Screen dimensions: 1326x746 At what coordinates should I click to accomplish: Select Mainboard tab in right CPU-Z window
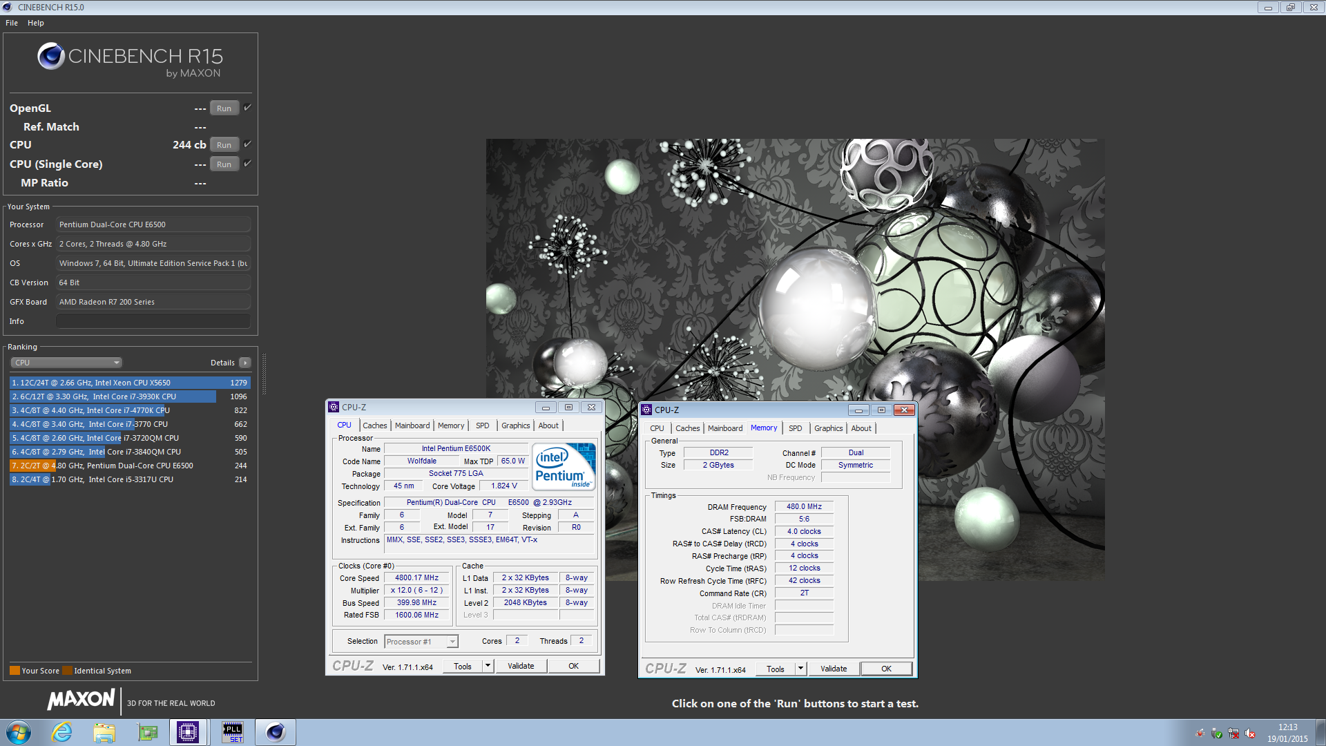point(725,428)
